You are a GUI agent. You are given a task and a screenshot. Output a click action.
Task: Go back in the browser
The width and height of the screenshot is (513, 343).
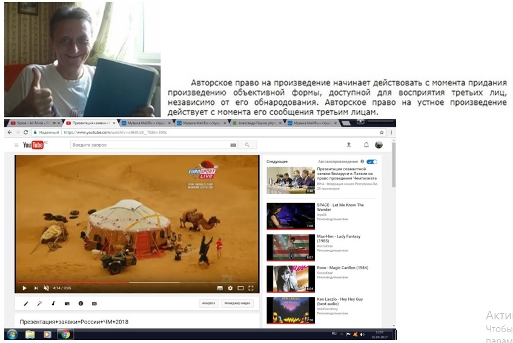(10, 133)
